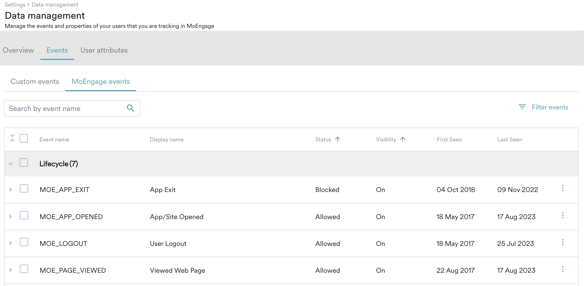
Task: Check the MOE_LOGOUT row checkbox
Action: pos(24,242)
